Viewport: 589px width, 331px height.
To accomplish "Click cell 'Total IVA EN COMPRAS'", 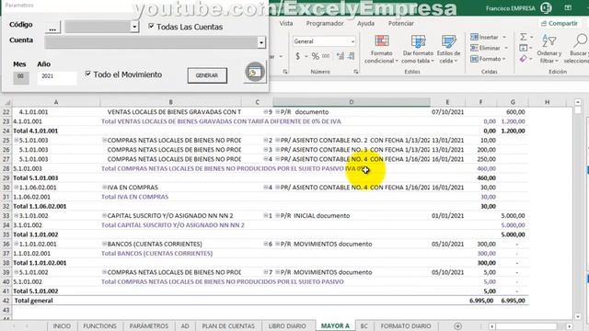I will click(x=135, y=197).
